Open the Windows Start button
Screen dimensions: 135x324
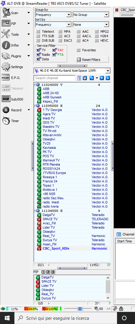[x=7, y=318]
